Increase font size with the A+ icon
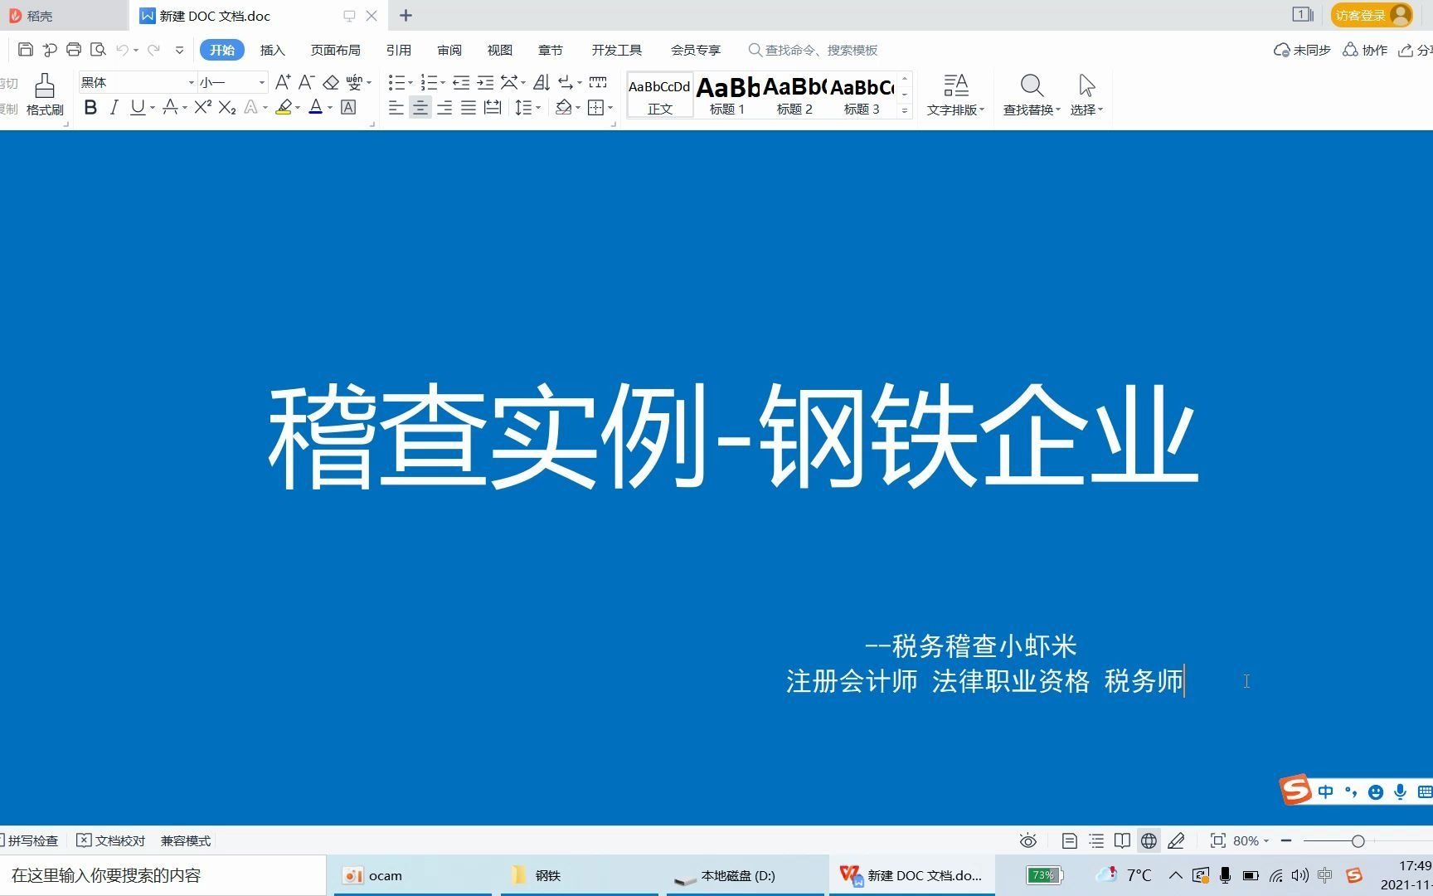 coord(283,82)
